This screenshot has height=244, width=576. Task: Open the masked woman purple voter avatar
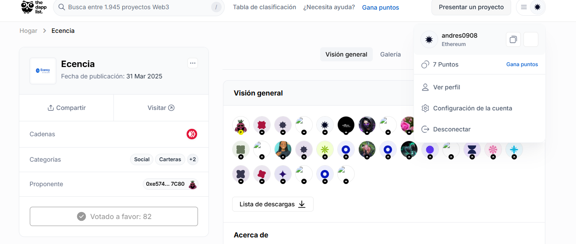click(x=367, y=125)
